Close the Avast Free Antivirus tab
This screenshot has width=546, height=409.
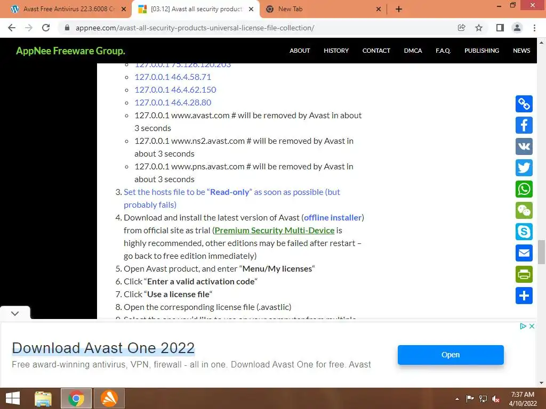pos(124,9)
